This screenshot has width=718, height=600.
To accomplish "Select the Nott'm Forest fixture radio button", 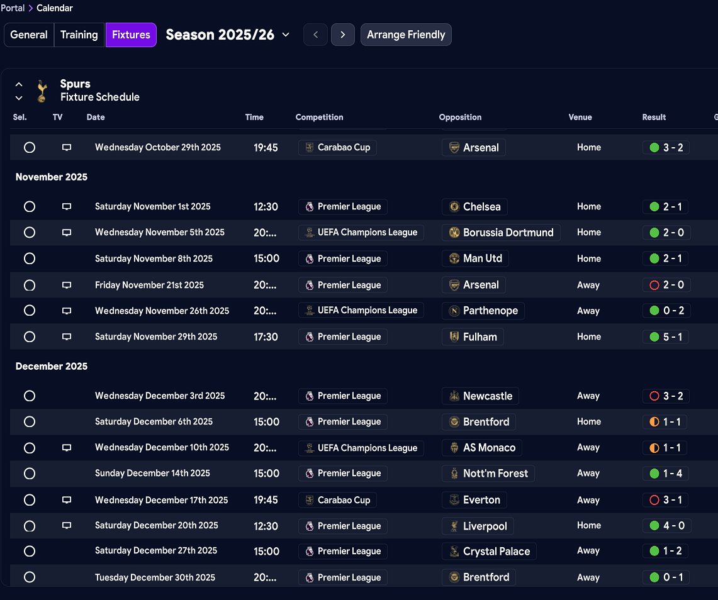I will click(x=30, y=473).
